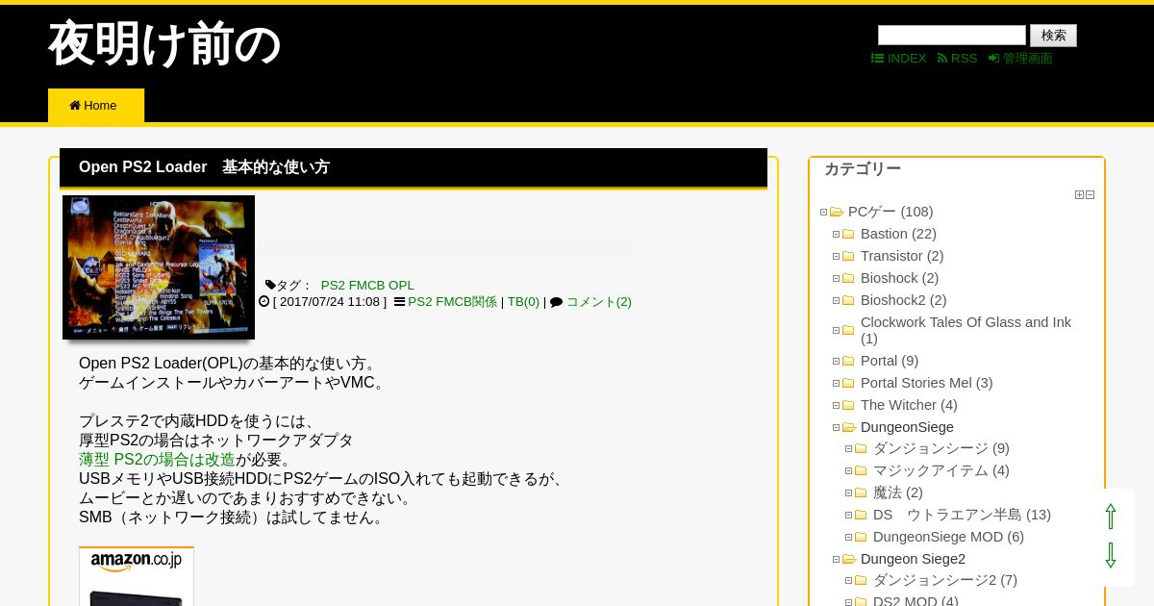Screen dimensions: 1154x606
Task: Click the folder icon next to Bastion
Action: pyautogui.click(x=848, y=235)
